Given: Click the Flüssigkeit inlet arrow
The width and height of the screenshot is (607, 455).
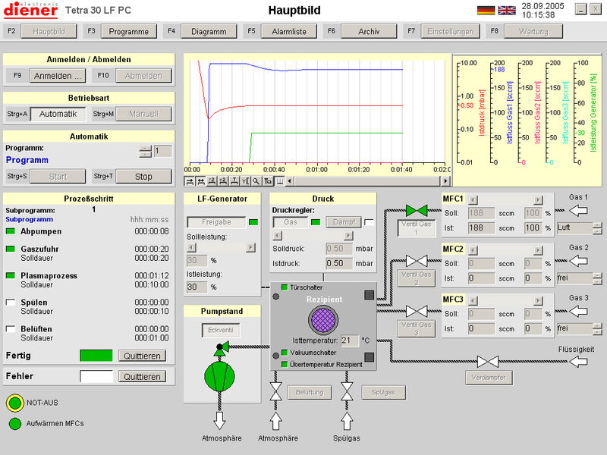Looking at the screenshot, I should pos(579,362).
